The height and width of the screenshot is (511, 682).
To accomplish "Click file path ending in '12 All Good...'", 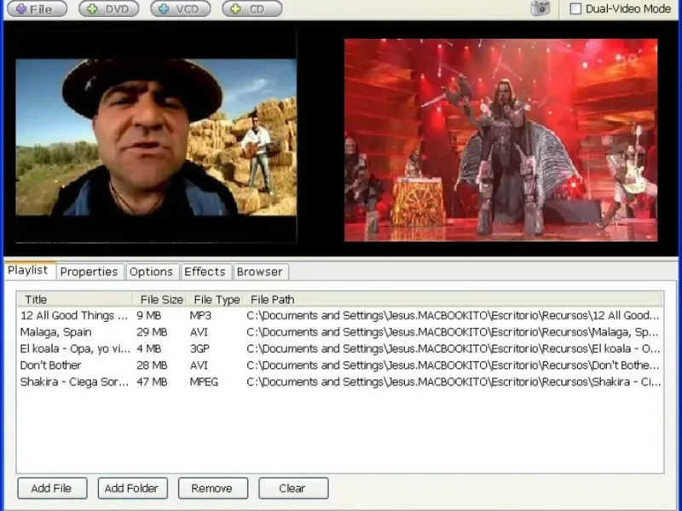I will tap(453, 315).
